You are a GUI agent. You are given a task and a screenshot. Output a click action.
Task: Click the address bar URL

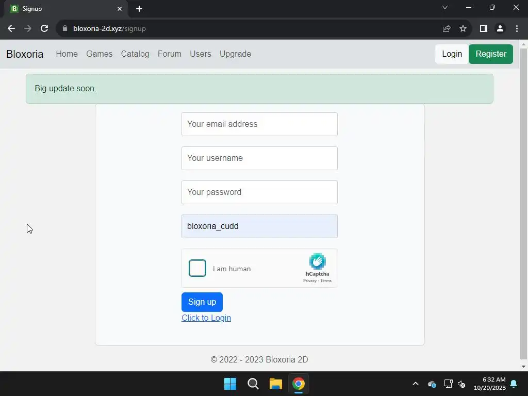click(x=109, y=29)
